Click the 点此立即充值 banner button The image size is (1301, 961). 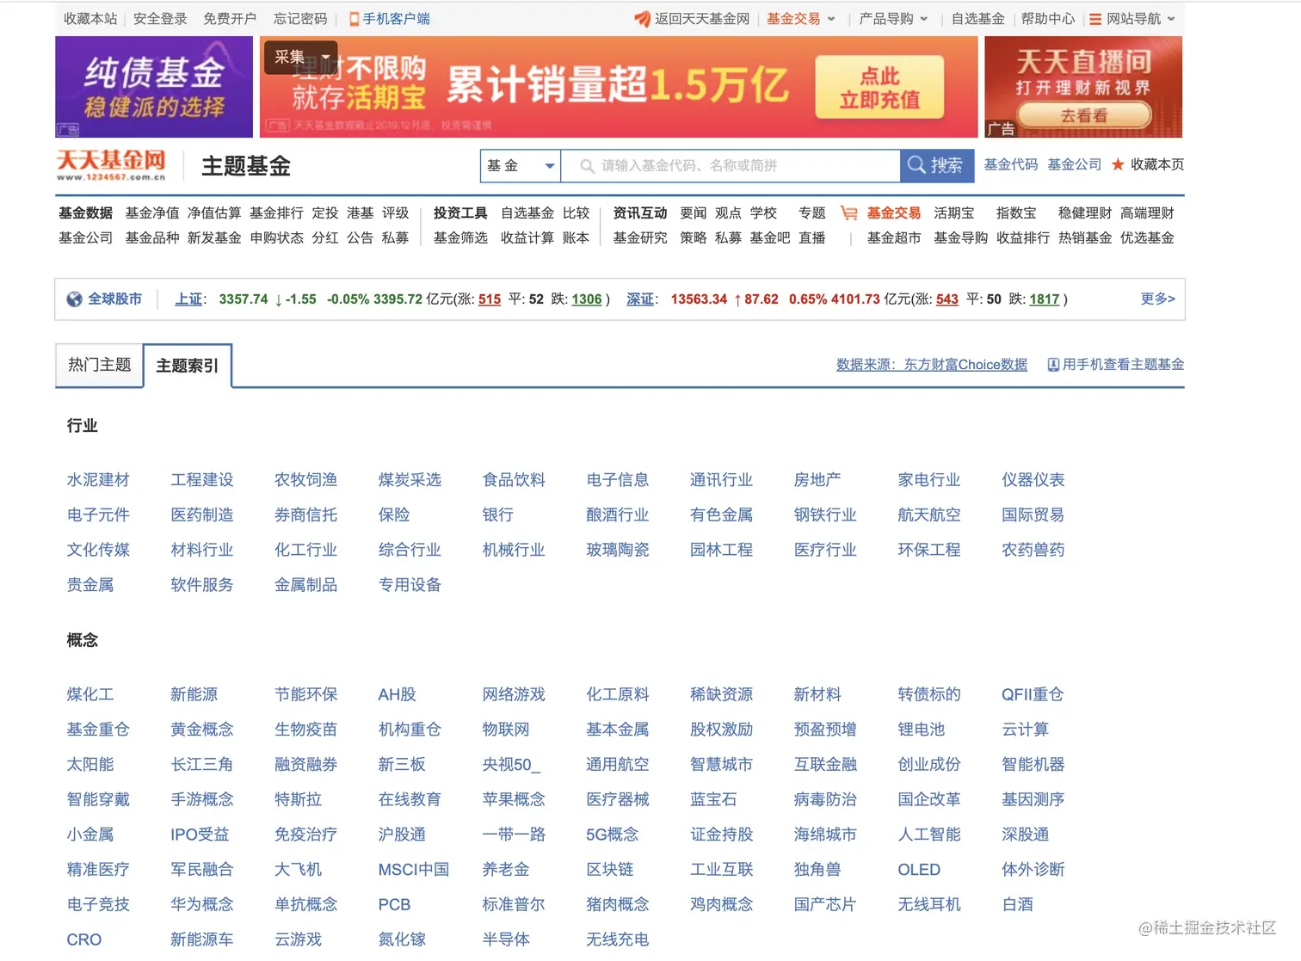click(x=879, y=87)
